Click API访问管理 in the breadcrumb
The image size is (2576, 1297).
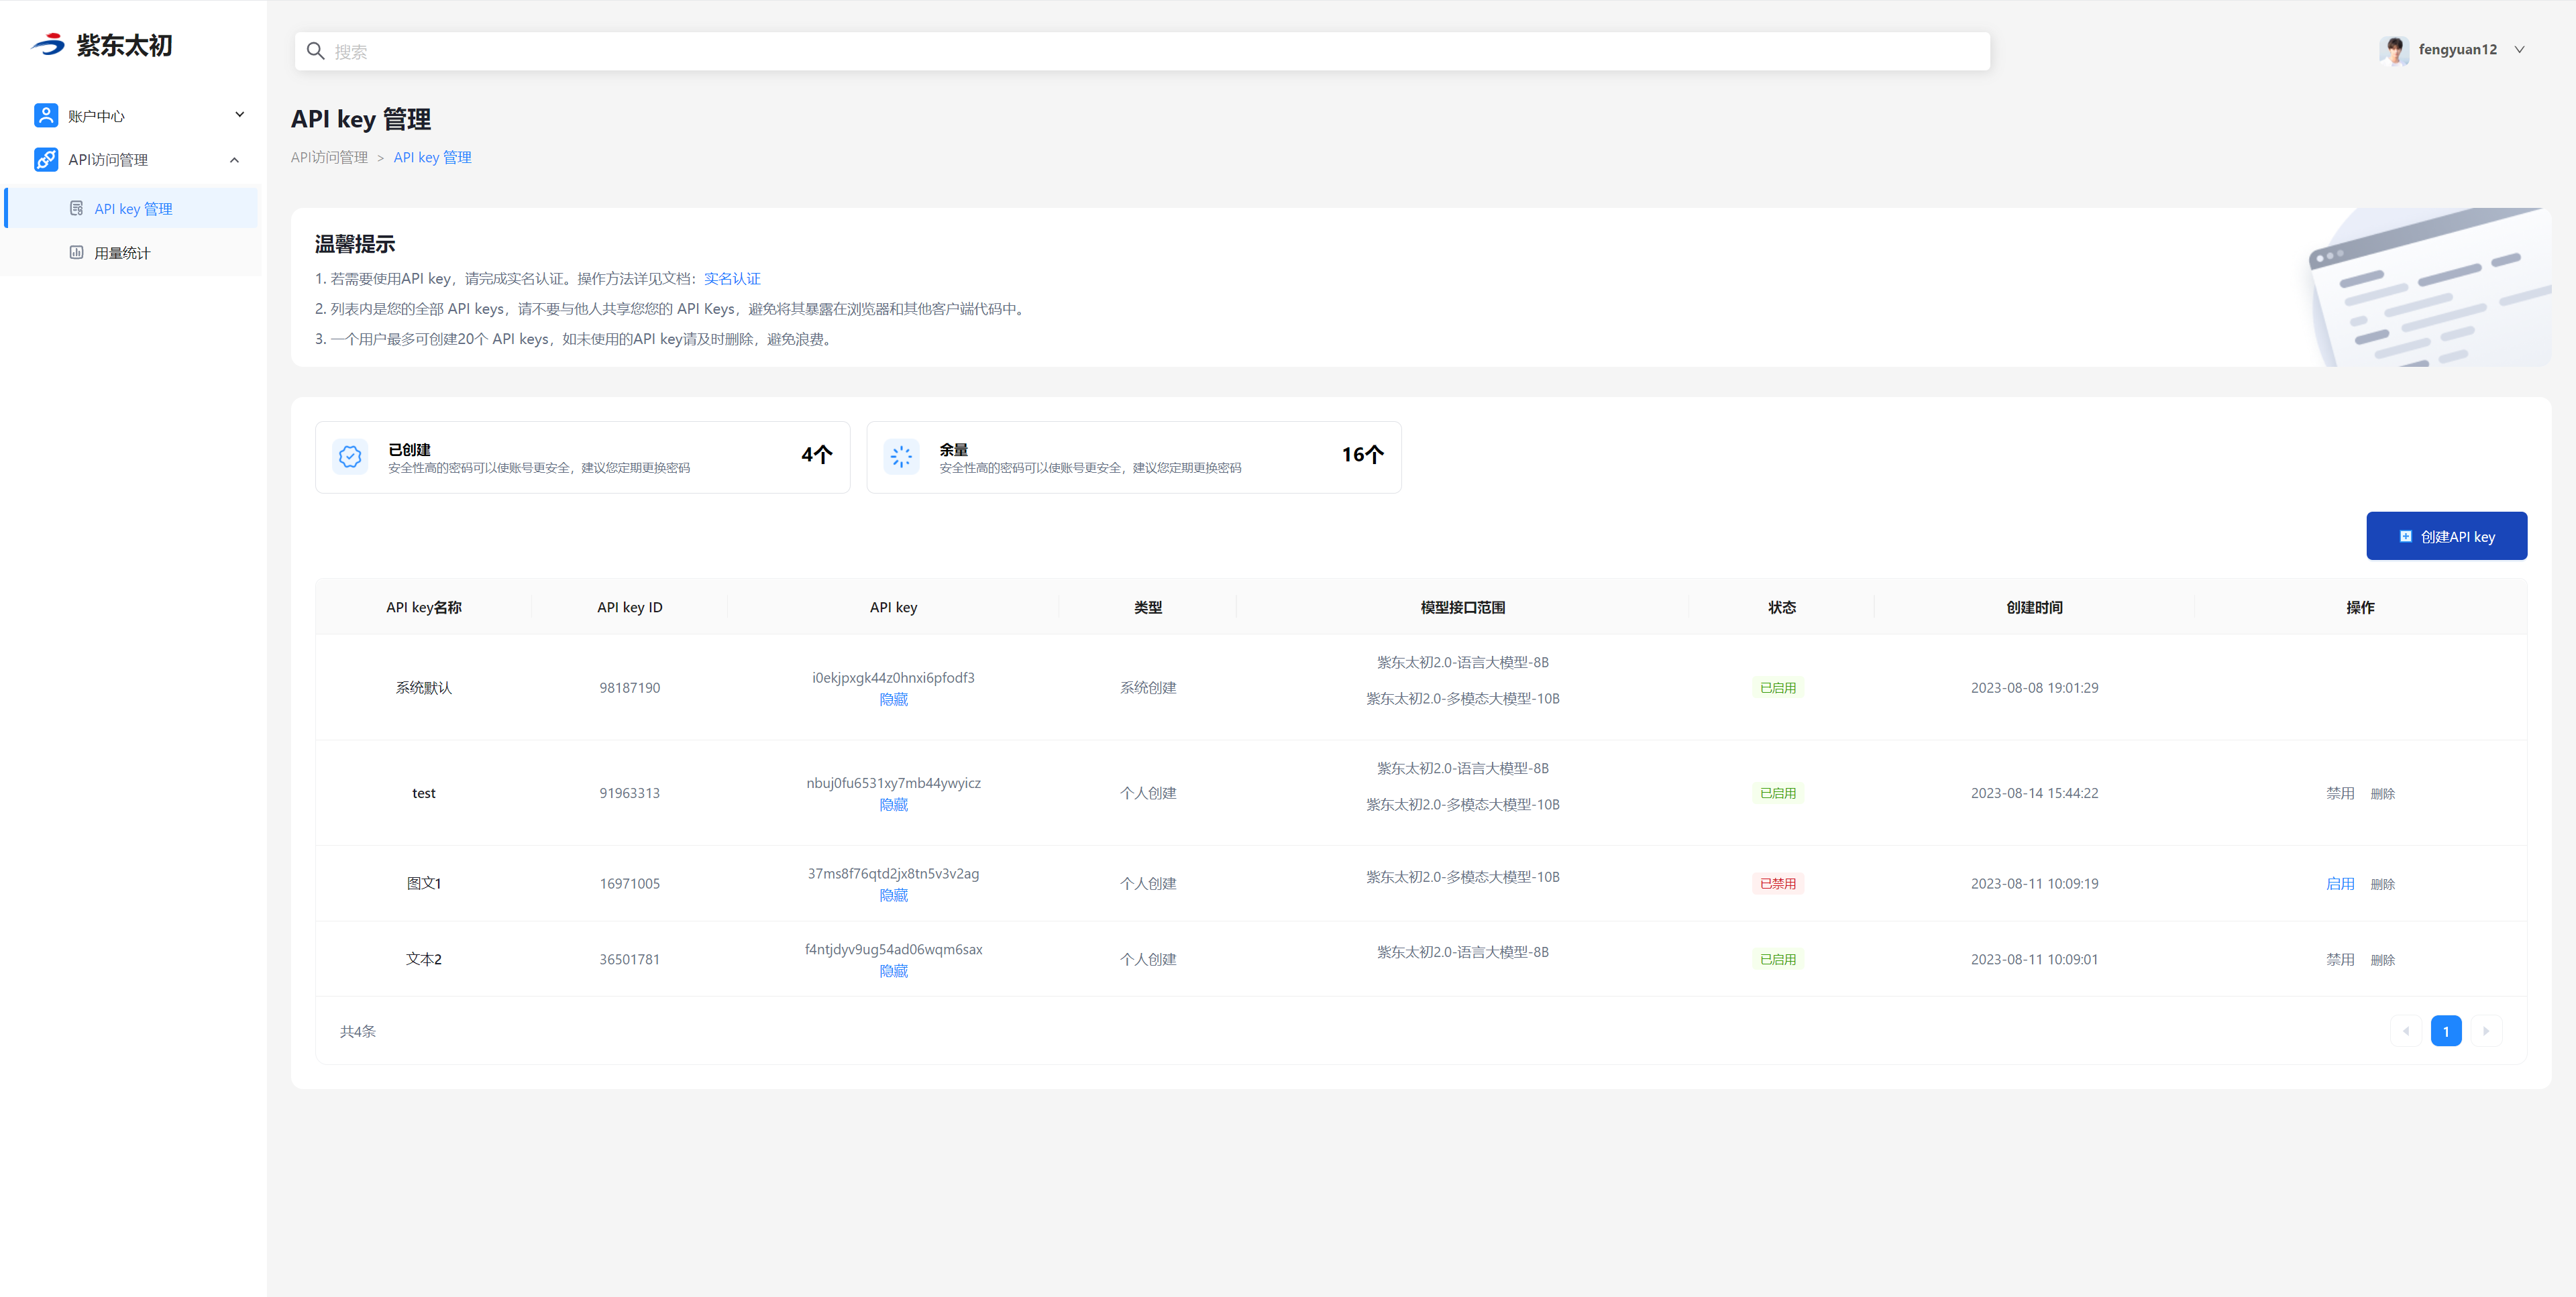pyautogui.click(x=329, y=158)
